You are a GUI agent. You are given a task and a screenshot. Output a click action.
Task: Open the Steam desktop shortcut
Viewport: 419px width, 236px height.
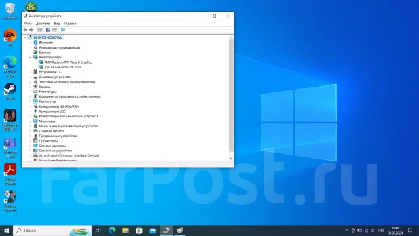(x=10, y=92)
